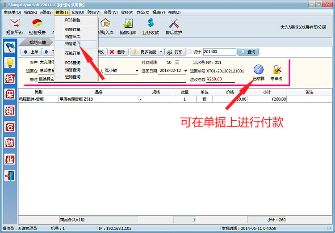Viewport: 335px width, 233px height.
Task: Click the 删除 delete button
Action: (118, 52)
